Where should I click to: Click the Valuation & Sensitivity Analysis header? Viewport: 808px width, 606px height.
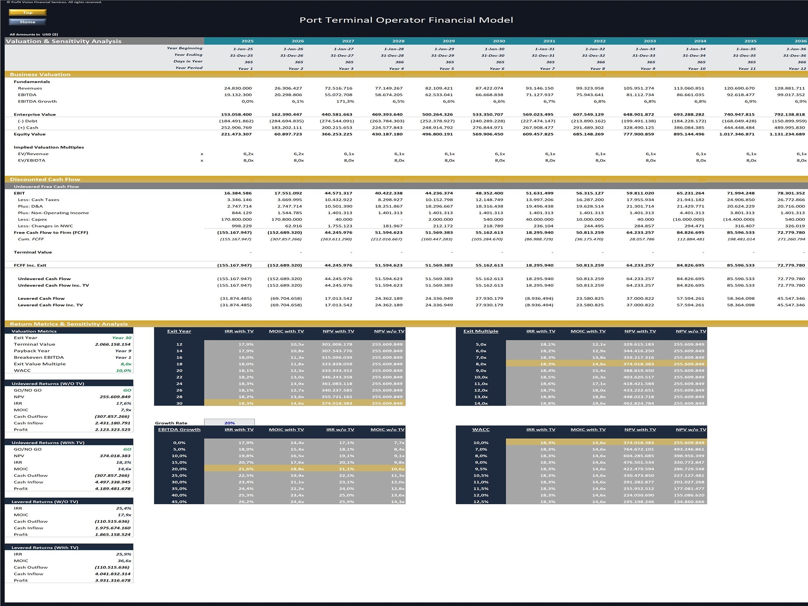click(x=65, y=41)
